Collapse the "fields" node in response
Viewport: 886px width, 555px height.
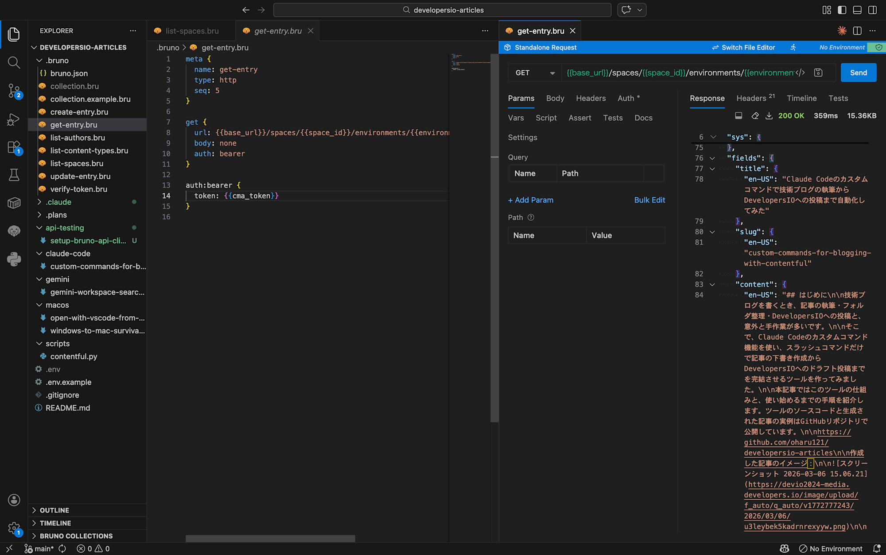click(712, 158)
